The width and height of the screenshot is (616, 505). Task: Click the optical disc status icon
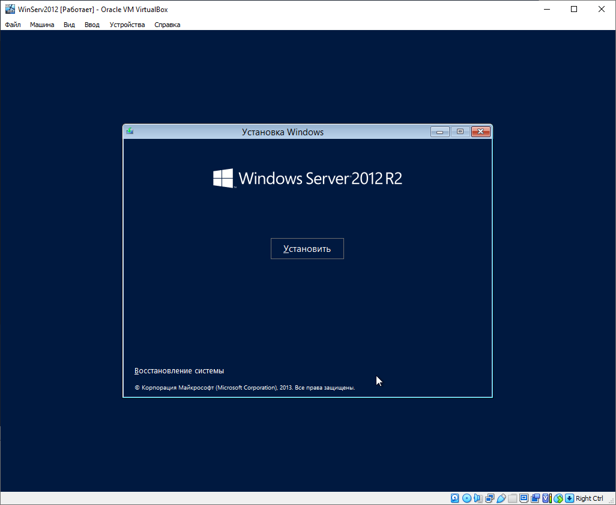click(467, 498)
